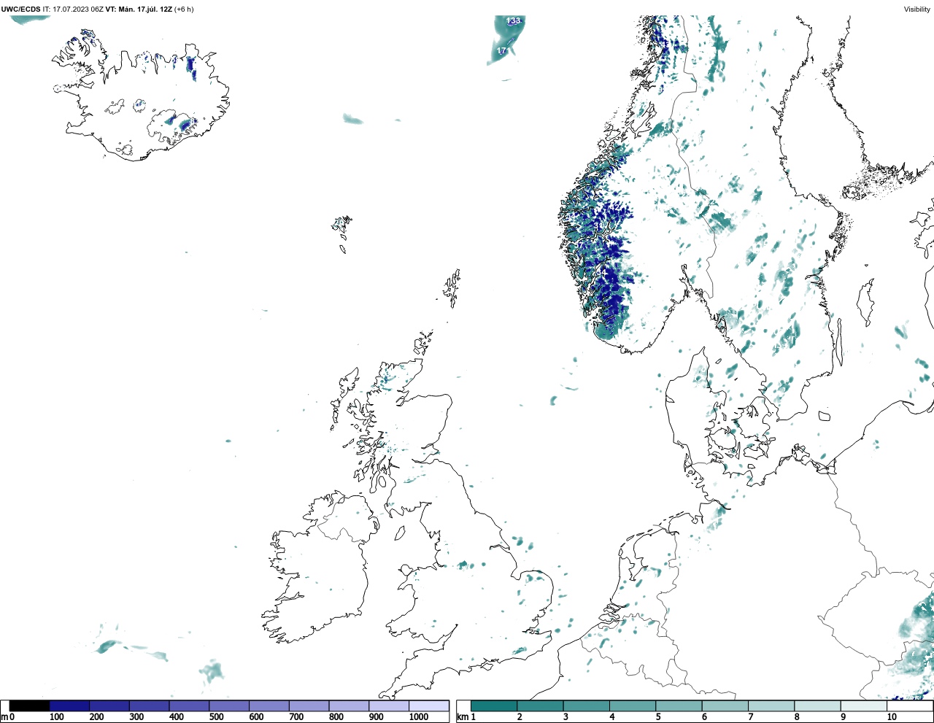Pick the 700–800 m legend swatch
This screenshot has width=934, height=723.
coord(309,706)
